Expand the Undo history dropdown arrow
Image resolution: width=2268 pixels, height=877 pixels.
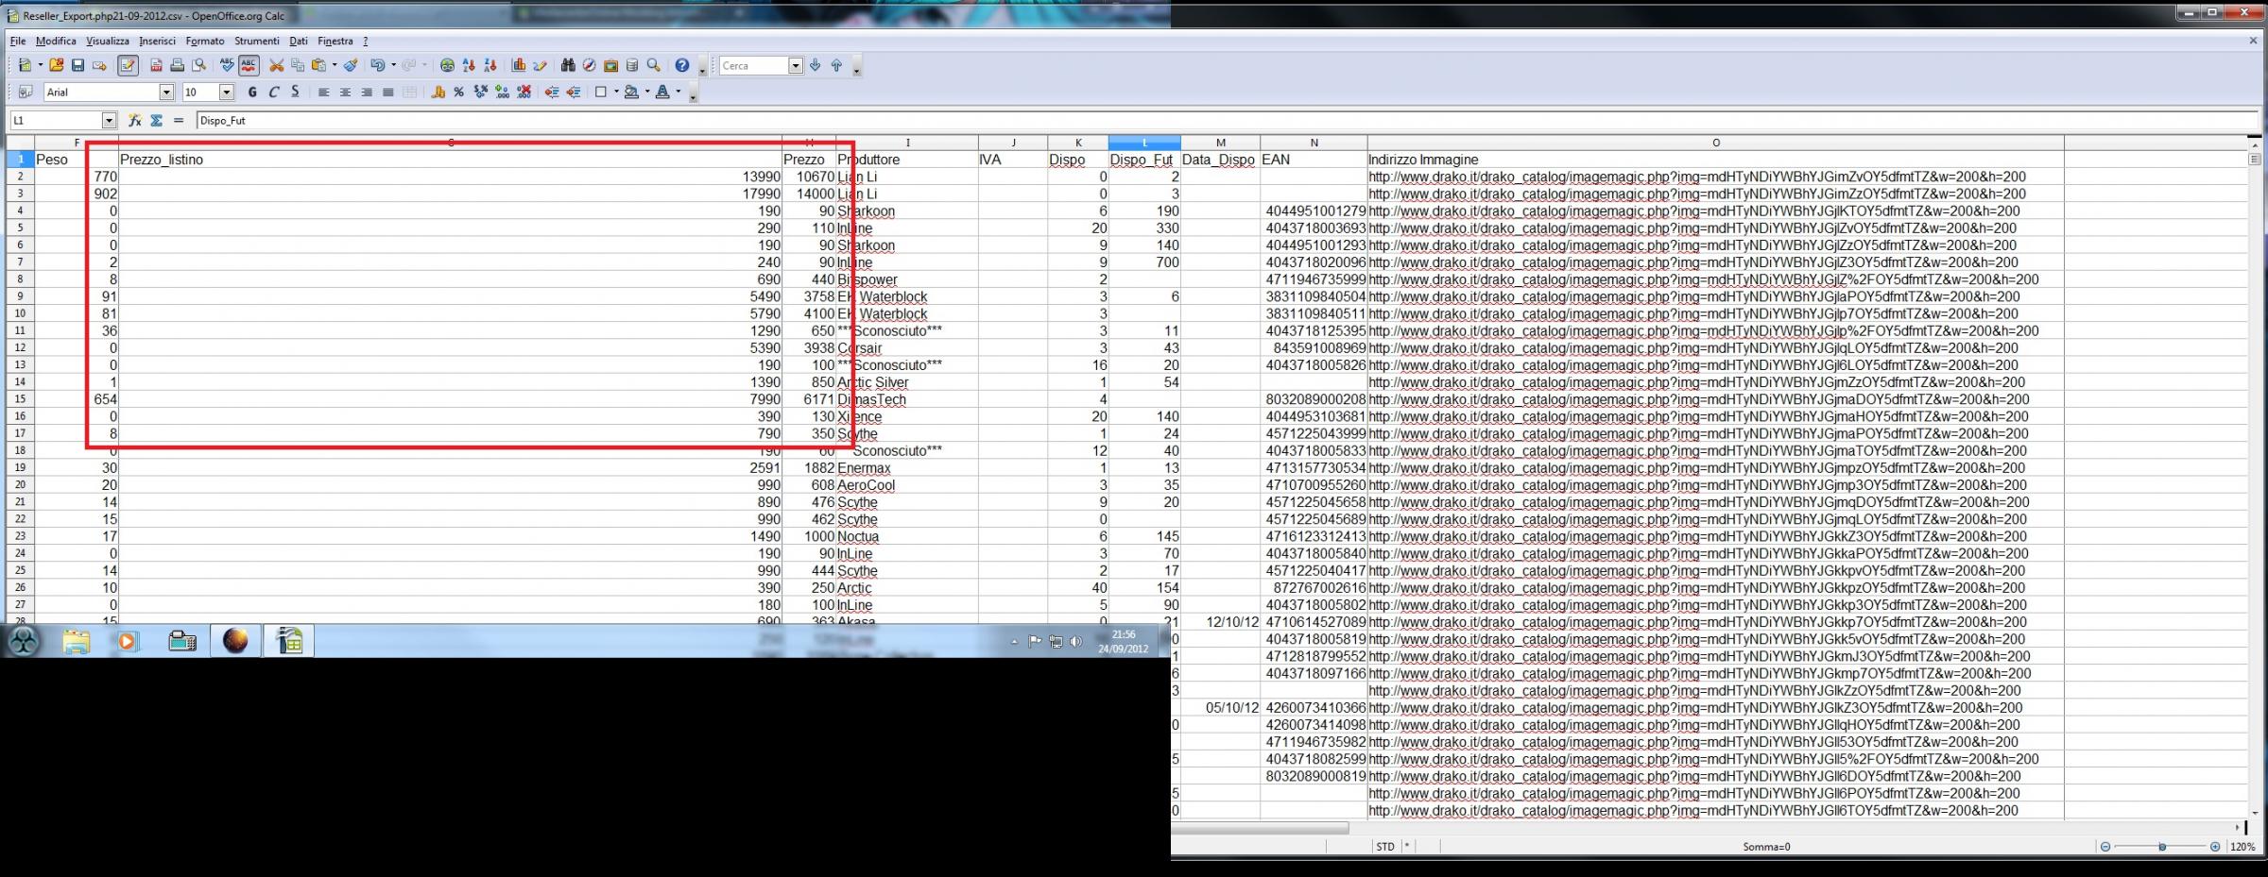(x=393, y=65)
